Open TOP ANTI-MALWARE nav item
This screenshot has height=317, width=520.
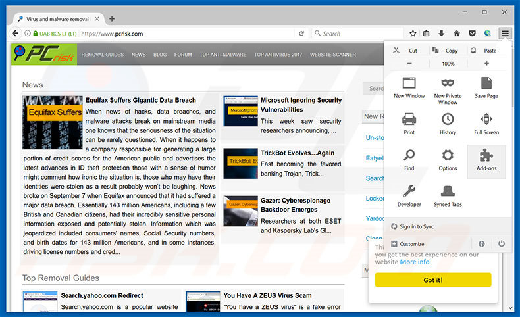[x=223, y=55]
